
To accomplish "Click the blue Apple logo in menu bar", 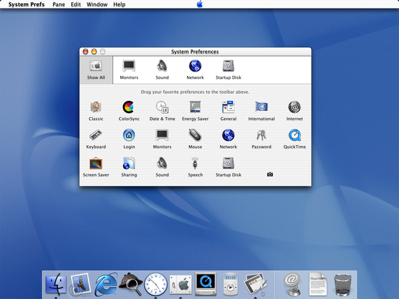I will click(x=199, y=4).
